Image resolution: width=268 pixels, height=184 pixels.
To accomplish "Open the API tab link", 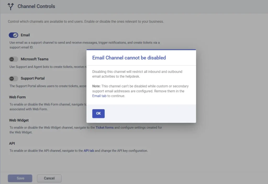I will (x=89, y=151).
